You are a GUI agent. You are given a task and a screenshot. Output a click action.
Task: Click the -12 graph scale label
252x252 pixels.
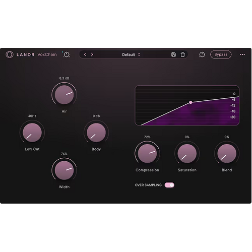(x=233, y=105)
